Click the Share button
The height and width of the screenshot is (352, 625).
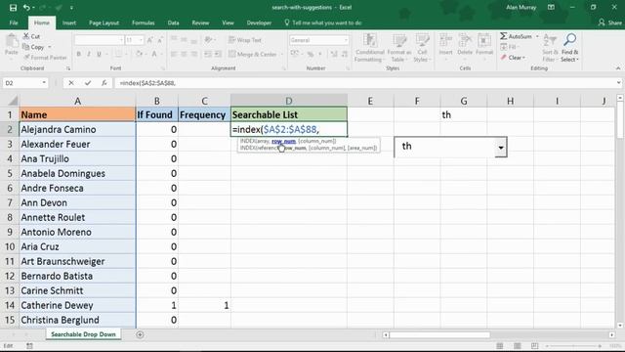[x=610, y=22]
